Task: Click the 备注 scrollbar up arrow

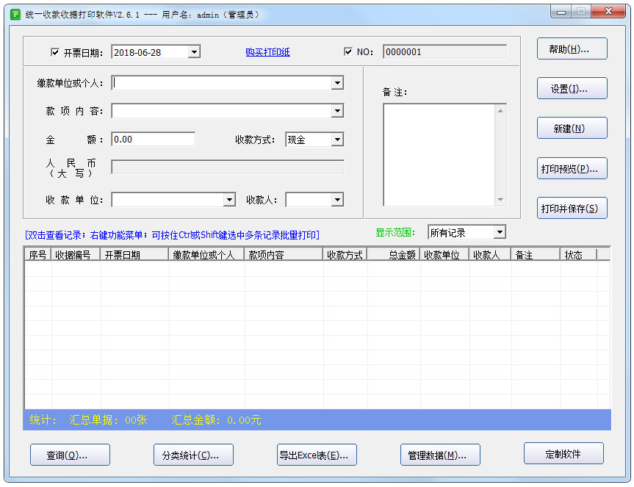Action: (x=500, y=111)
